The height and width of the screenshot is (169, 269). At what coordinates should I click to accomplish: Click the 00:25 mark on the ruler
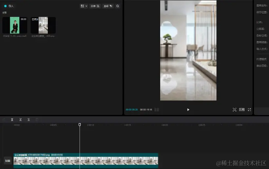[202, 125]
